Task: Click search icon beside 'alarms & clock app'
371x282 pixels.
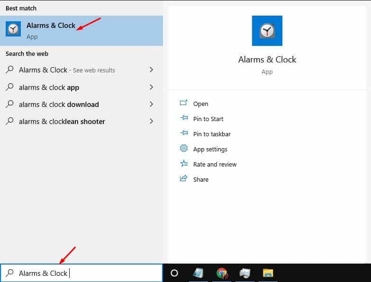Action: click(x=9, y=87)
